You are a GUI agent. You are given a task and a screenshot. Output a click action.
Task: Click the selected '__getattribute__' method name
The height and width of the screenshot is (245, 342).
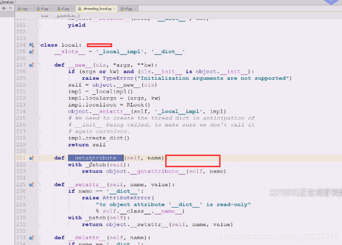[x=96, y=158]
